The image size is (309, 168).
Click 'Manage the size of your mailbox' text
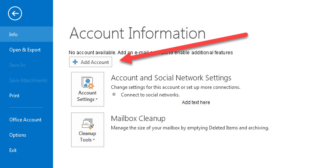[x=145, y=128]
